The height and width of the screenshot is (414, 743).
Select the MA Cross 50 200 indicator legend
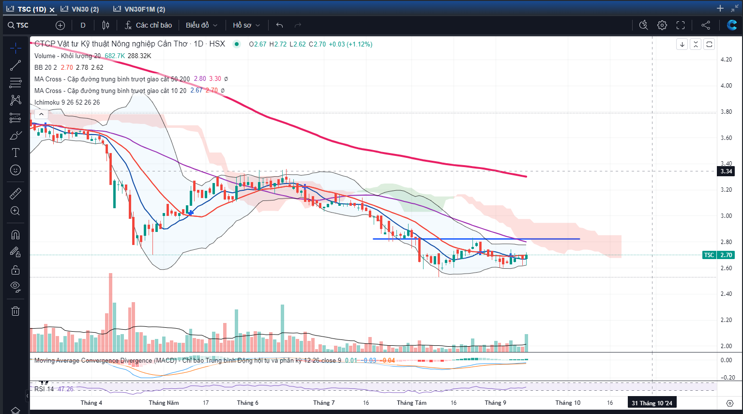click(112, 79)
